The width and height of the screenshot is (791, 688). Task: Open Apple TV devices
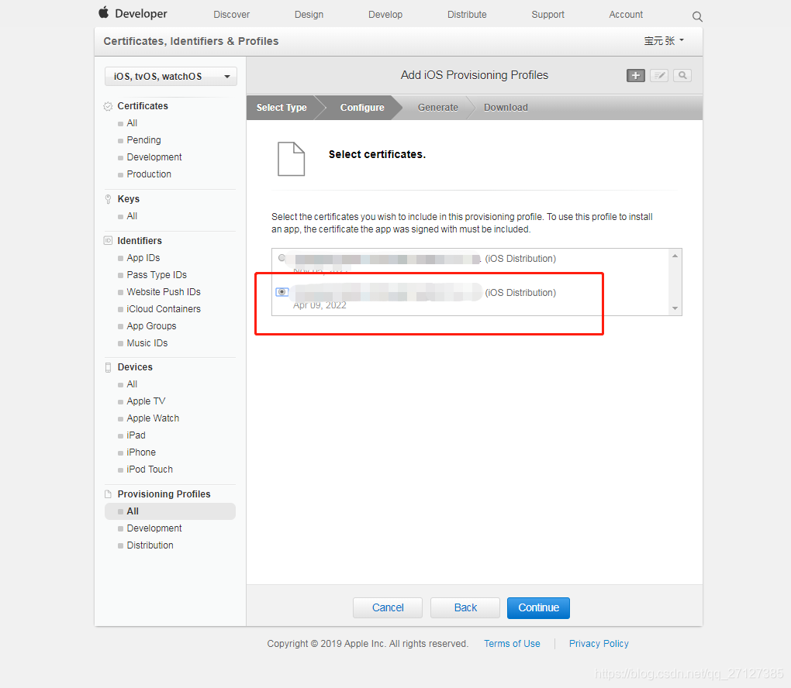tap(146, 401)
